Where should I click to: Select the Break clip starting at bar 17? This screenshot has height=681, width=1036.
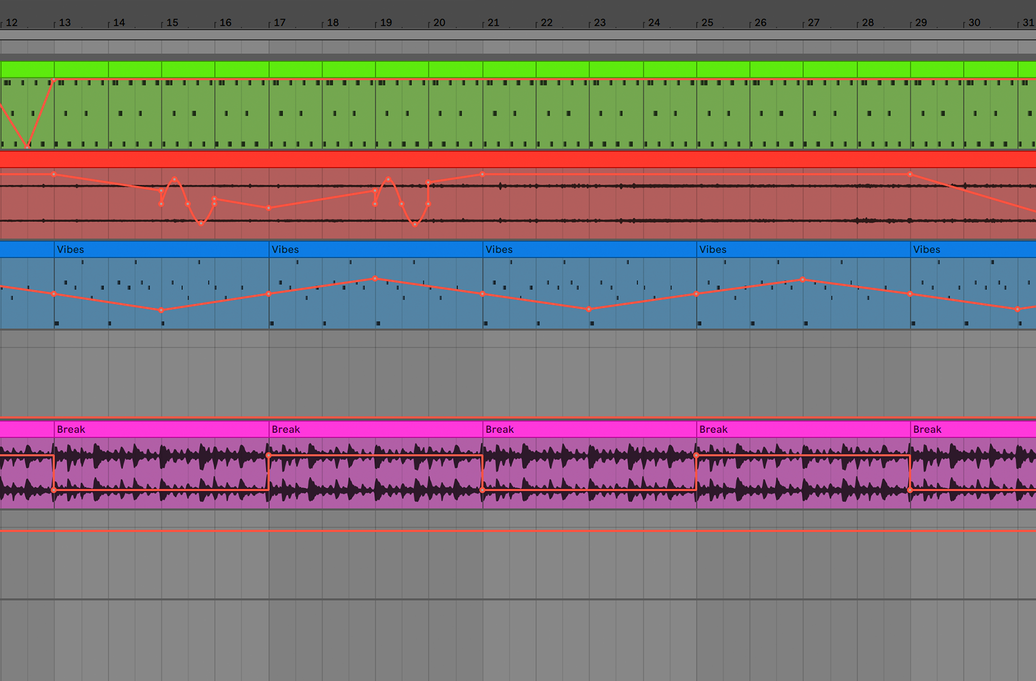click(x=376, y=430)
